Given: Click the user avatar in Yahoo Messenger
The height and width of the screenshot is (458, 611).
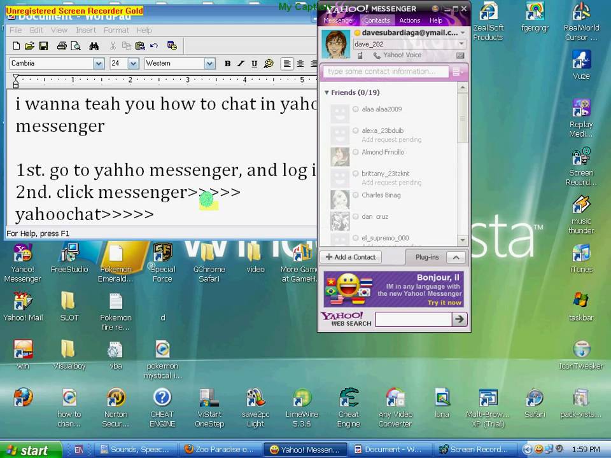Looking at the screenshot, I should click(x=336, y=44).
